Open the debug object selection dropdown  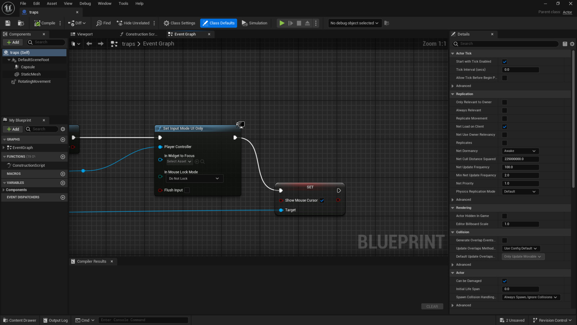click(x=354, y=23)
